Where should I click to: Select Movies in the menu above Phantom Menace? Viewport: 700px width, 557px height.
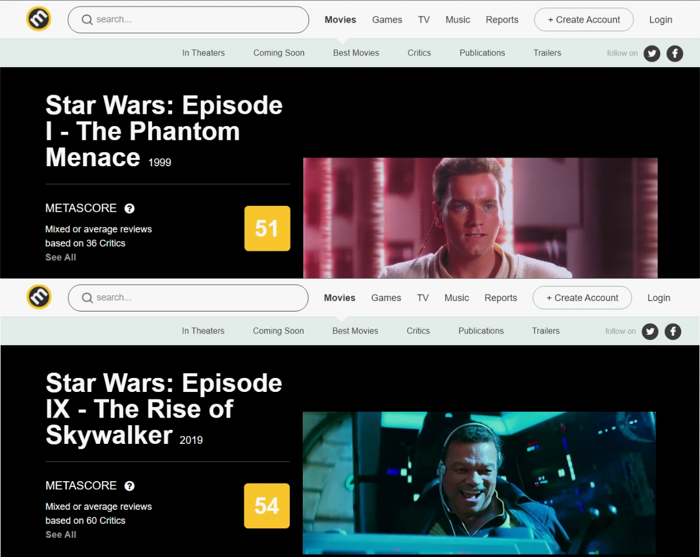[x=341, y=20]
